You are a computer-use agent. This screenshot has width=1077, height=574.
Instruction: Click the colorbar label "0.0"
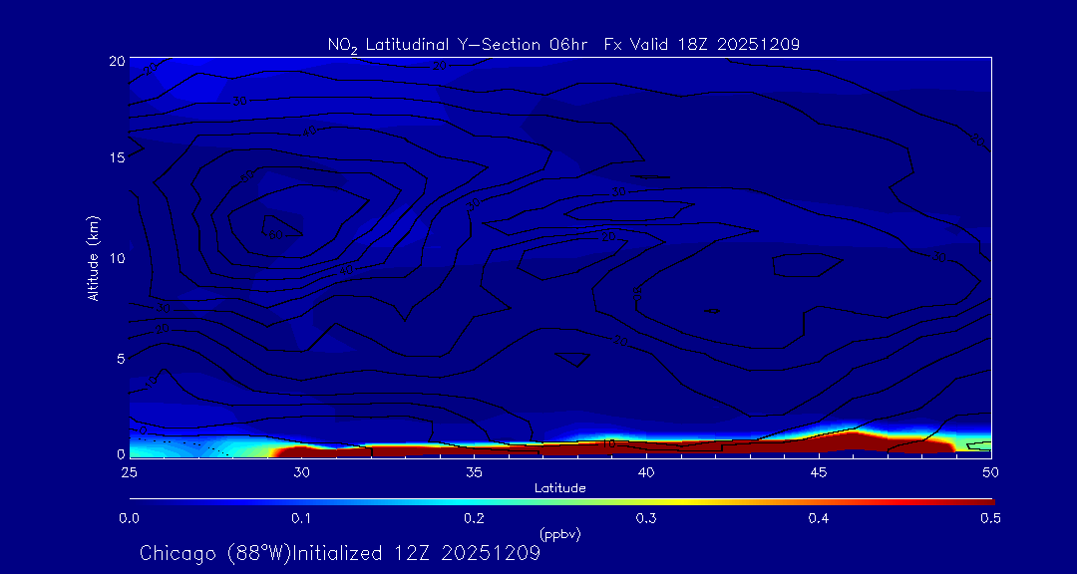point(129,519)
